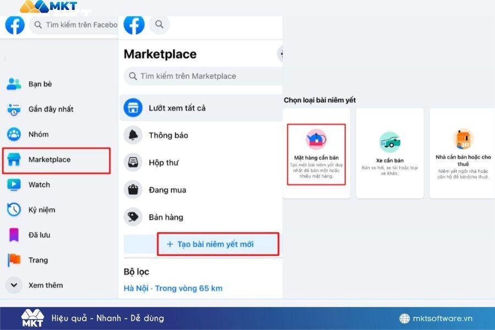The image size is (495, 330).
Task: Click the Tìm kiếm trên Marketplace field
Action: coord(204,76)
